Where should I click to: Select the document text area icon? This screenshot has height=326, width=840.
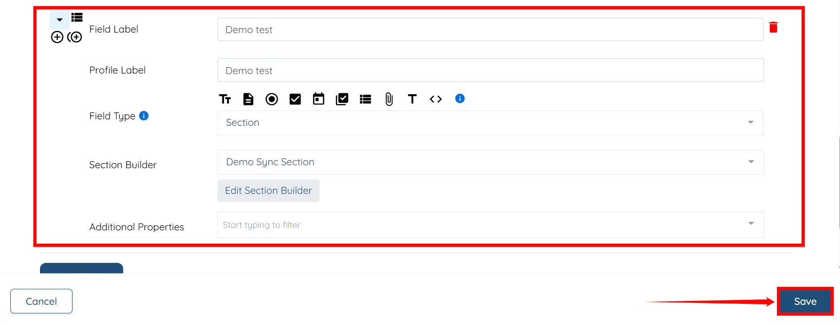(x=248, y=99)
